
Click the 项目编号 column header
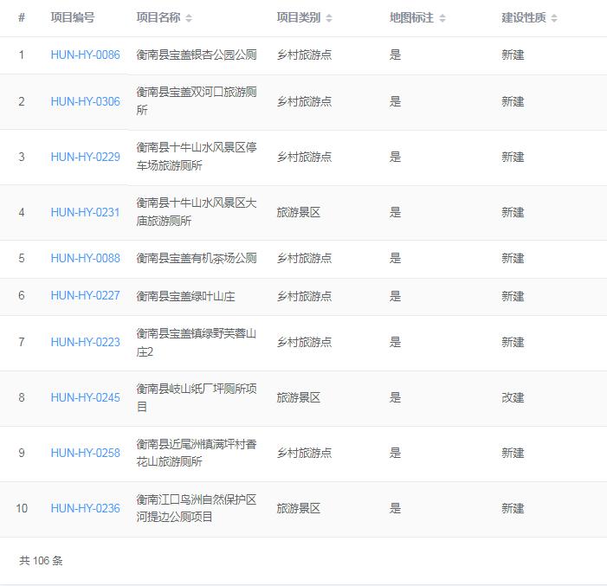point(73,18)
